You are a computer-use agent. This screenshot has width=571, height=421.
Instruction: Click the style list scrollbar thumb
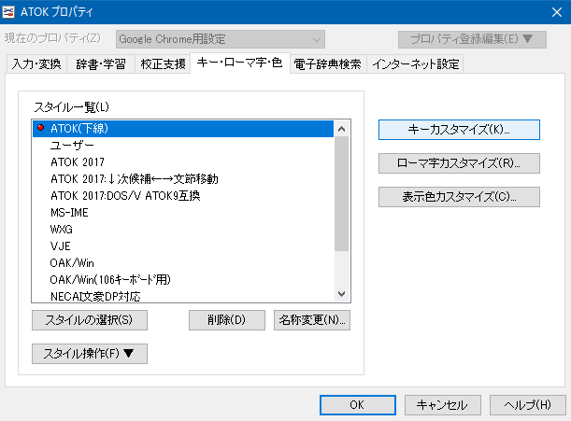pos(342,193)
